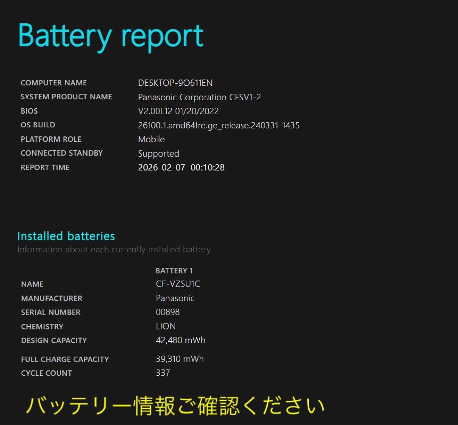Image resolution: width=458 pixels, height=425 pixels.
Task: Select the FULL CHARGE CAPACITY value
Action: click(179, 359)
